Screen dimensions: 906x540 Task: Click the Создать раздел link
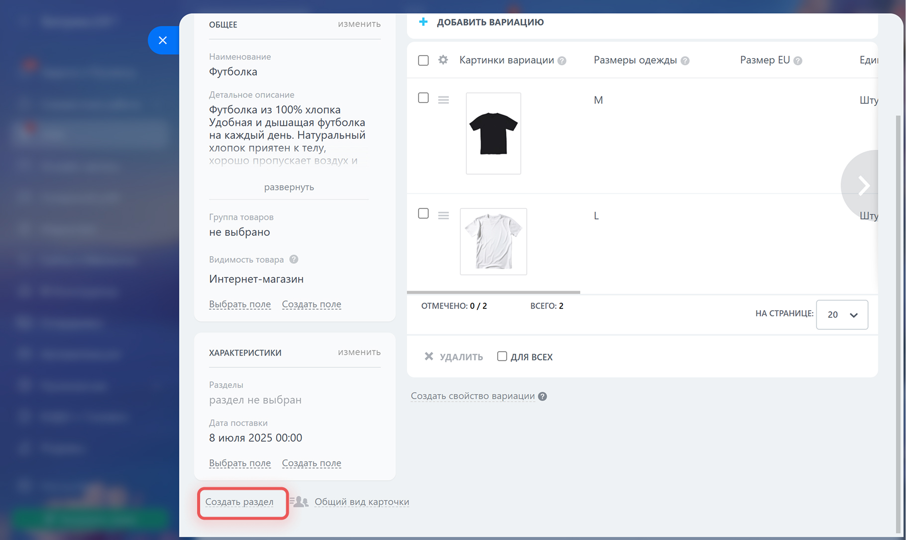pos(239,502)
